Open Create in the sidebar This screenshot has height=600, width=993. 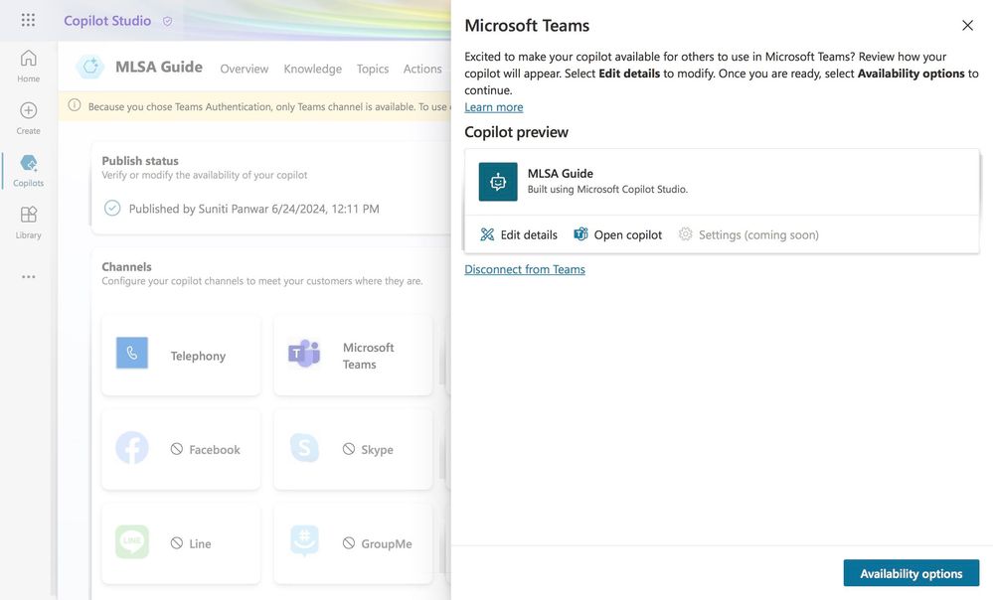28,118
